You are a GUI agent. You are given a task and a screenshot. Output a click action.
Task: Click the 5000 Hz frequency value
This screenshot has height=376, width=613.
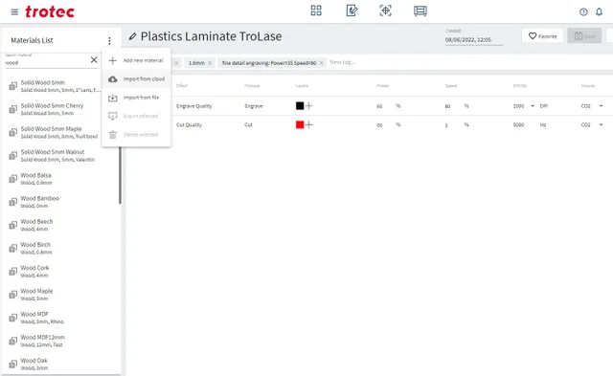tap(518, 125)
